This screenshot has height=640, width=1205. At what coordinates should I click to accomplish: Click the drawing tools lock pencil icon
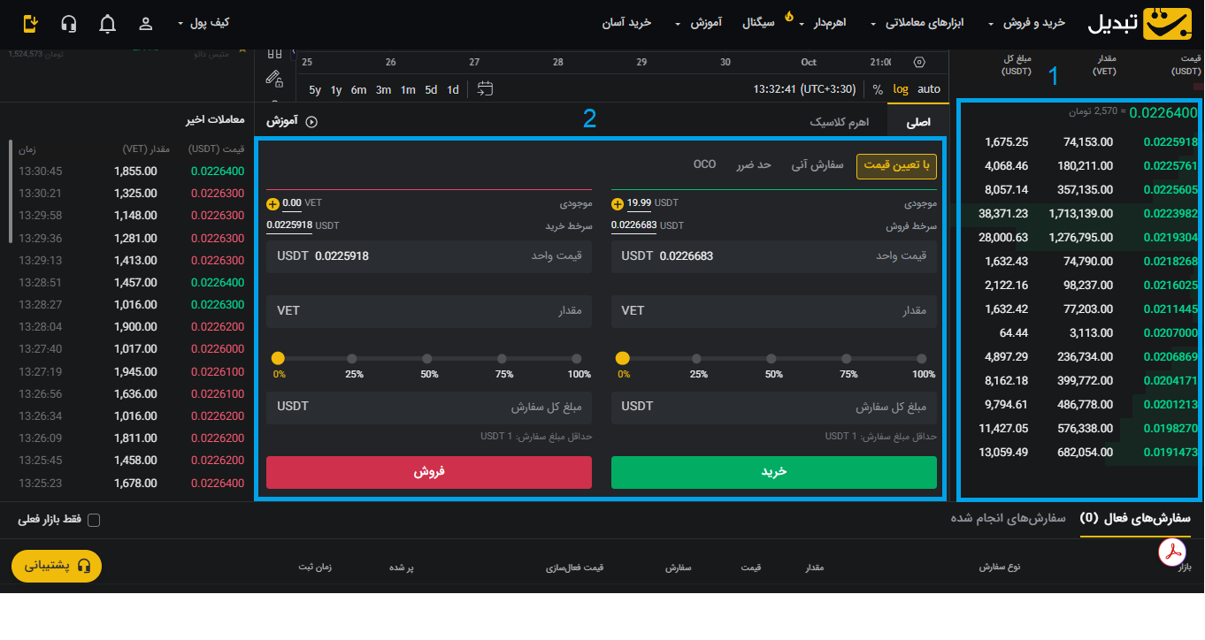tap(272, 79)
